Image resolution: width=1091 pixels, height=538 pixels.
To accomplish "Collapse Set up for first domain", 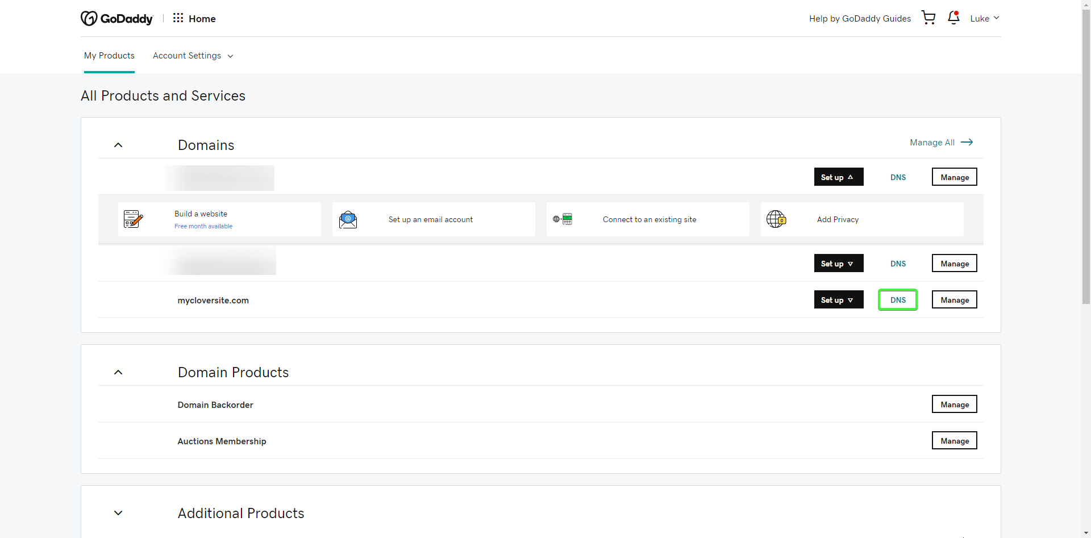I will coord(839,177).
